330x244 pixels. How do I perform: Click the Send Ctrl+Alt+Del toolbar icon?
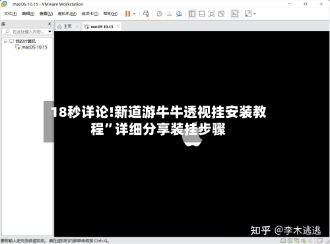point(146,14)
